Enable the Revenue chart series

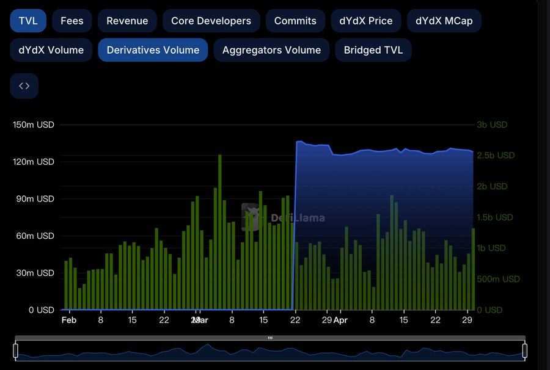(x=127, y=21)
